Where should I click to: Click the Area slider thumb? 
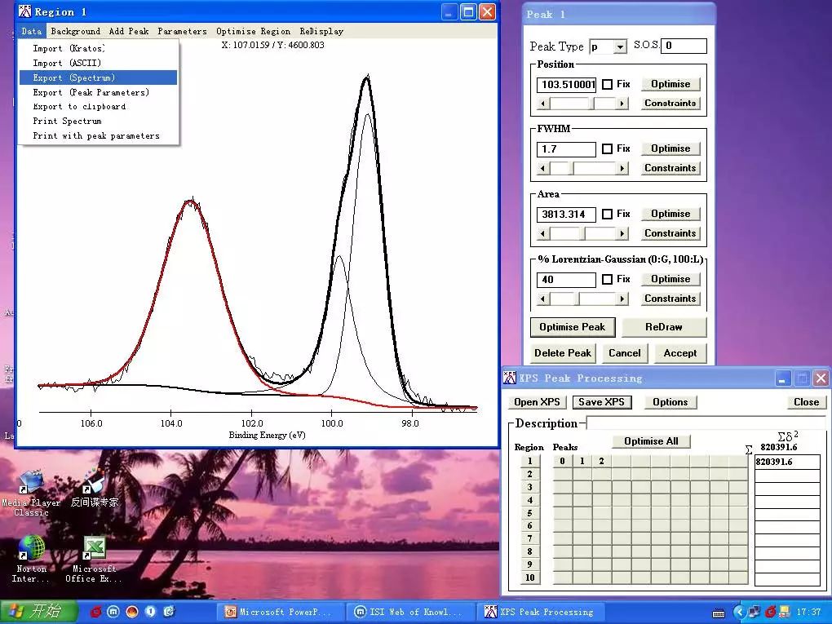pos(582,234)
